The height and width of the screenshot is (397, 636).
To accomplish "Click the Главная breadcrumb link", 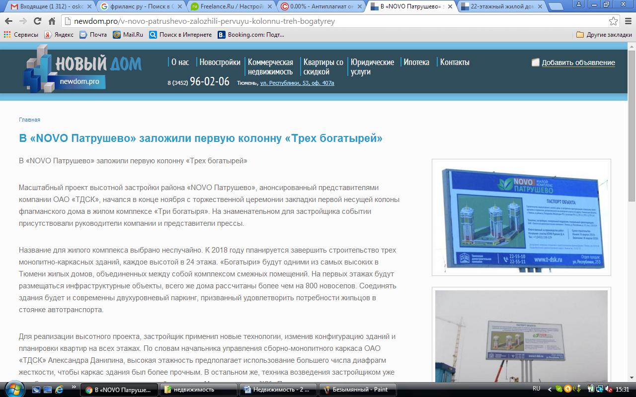I will tap(29, 120).
